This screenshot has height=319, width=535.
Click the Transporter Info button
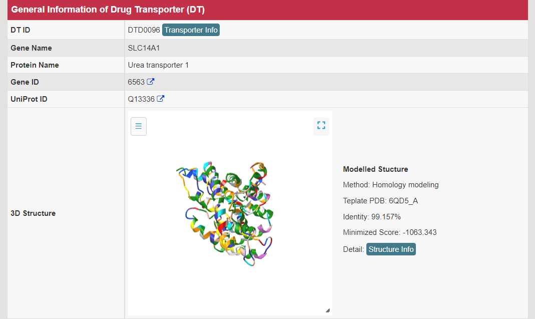[x=191, y=30]
